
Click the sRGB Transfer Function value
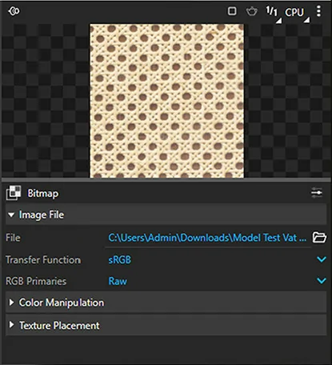(119, 260)
